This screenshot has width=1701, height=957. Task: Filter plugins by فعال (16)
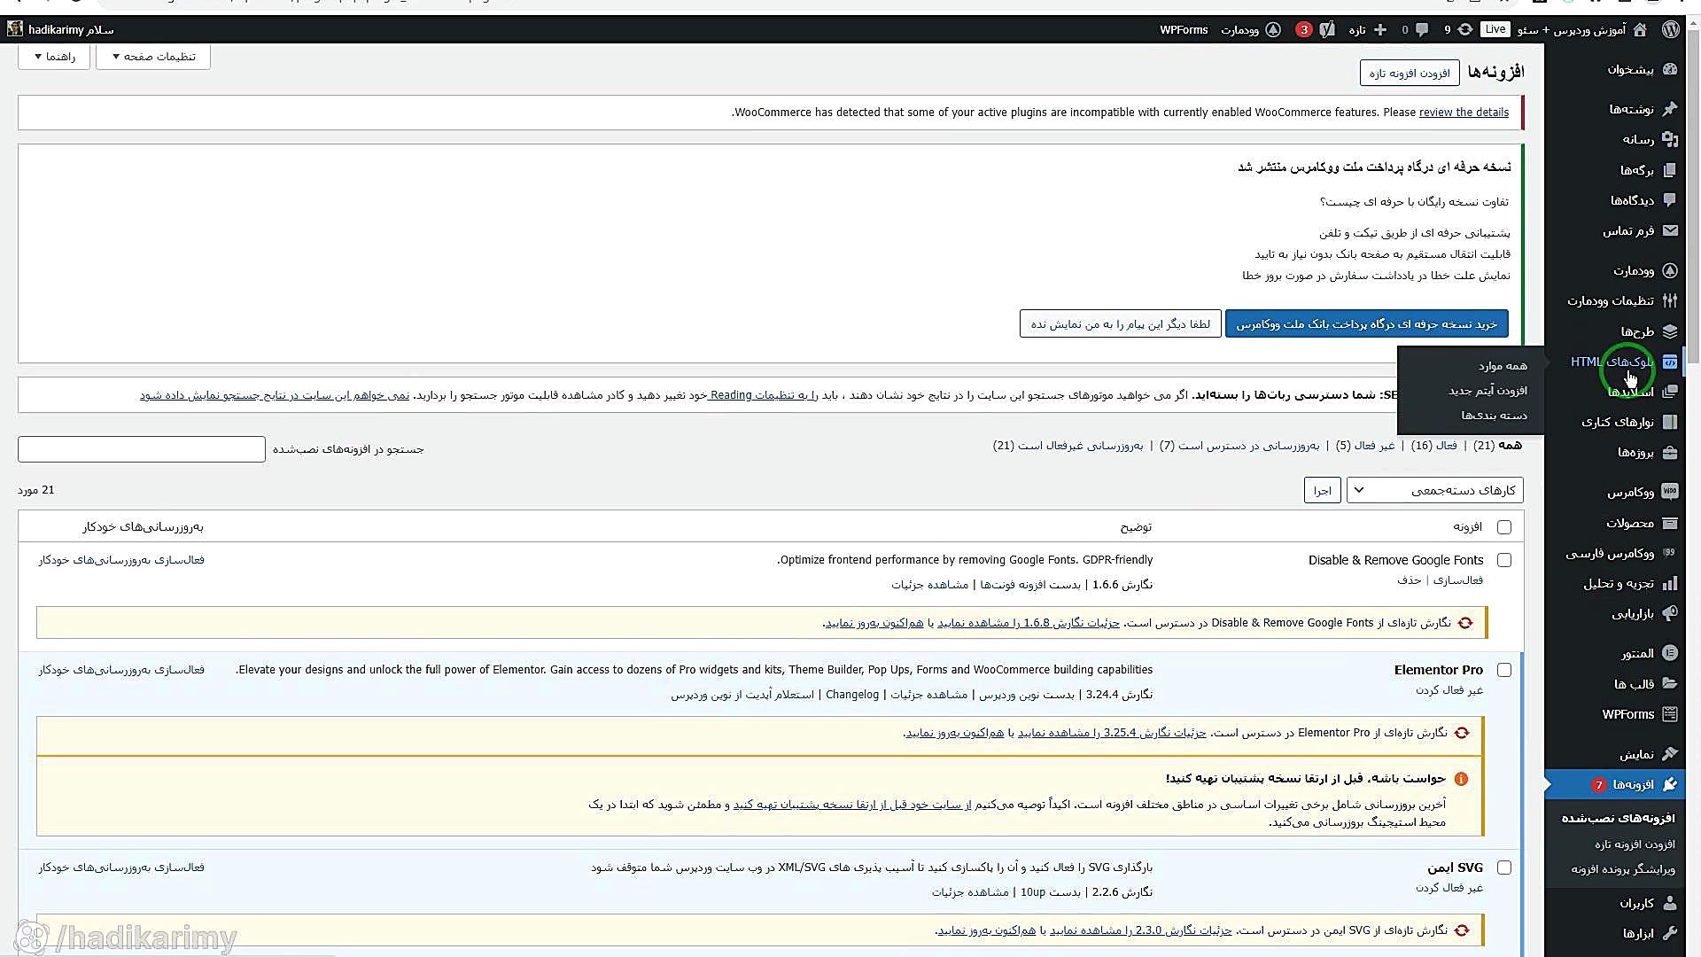coord(1434,446)
